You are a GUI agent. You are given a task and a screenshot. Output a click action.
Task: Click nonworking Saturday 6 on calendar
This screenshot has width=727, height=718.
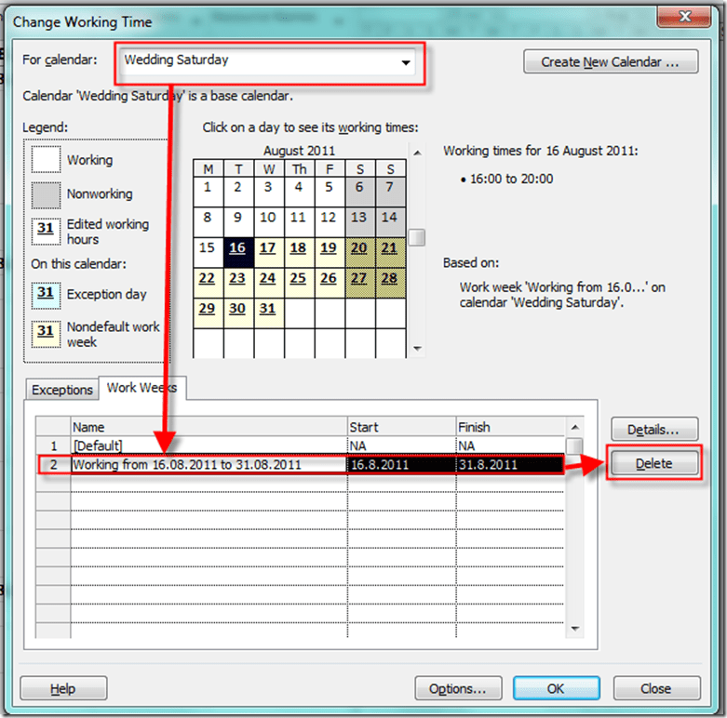(x=358, y=187)
